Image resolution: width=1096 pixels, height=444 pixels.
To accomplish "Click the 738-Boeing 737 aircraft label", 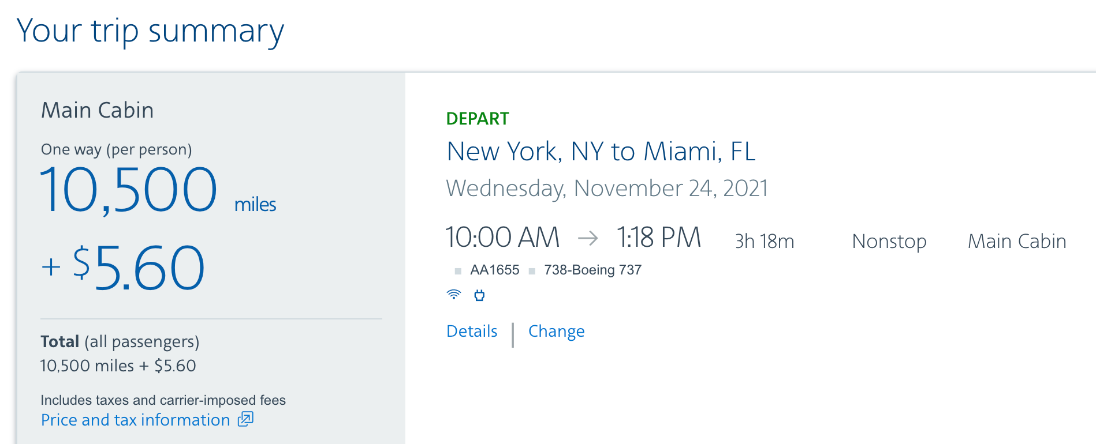I will [x=592, y=270].
